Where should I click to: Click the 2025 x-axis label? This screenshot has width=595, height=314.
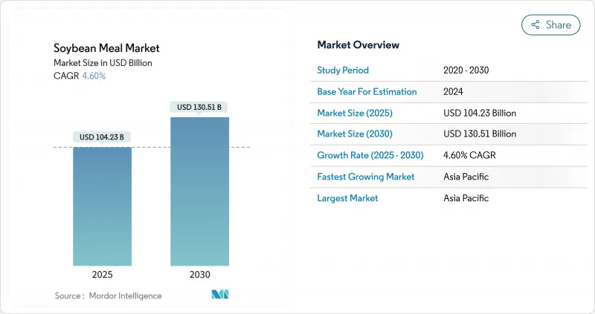pyautogui.click(x=103, y=275)
